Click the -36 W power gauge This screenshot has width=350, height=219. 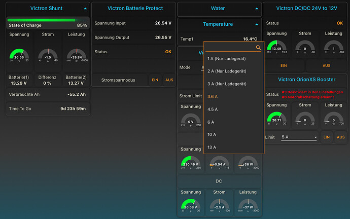tap(248, 162)
